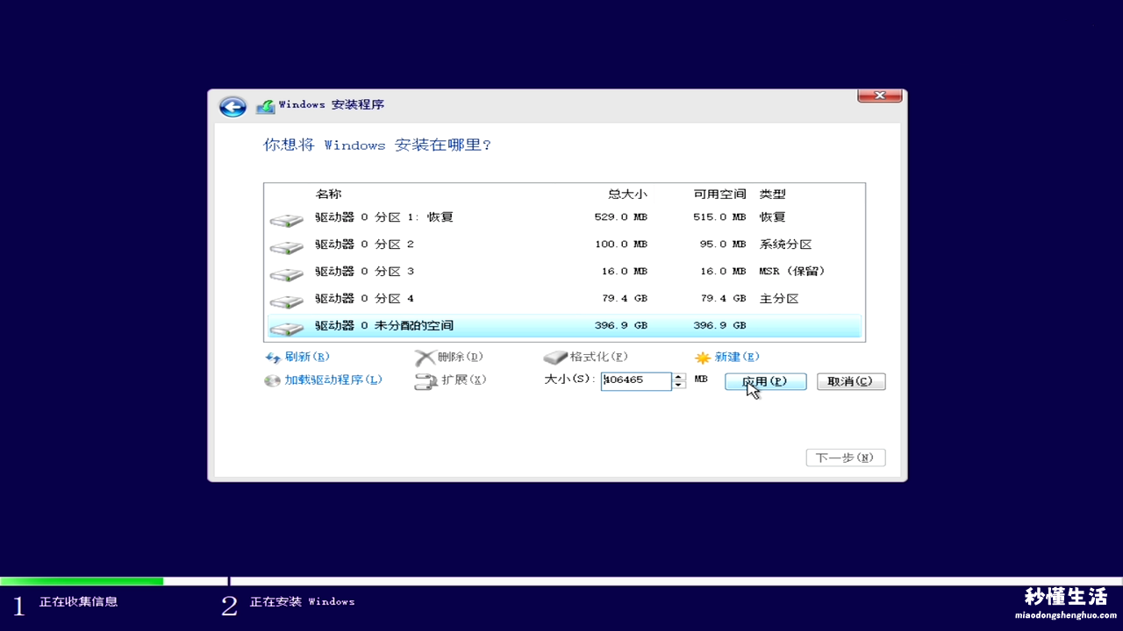Click the 扩展 partition icon
Image resolution: width=1123 pixels, height=631 pixels.
(426, 381)
